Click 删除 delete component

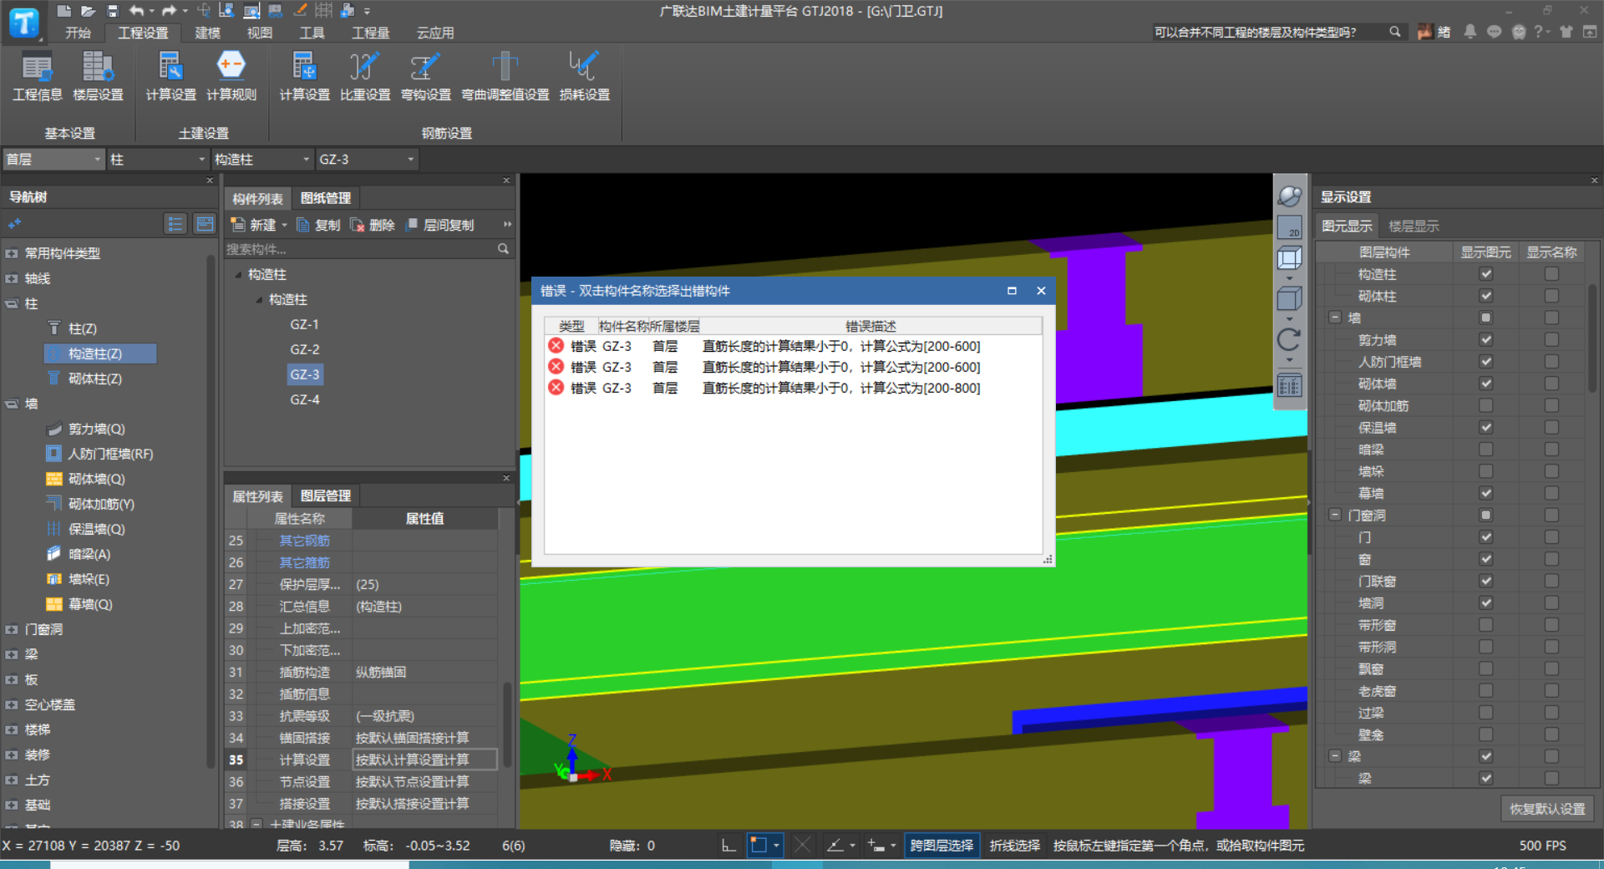(372, 225)
